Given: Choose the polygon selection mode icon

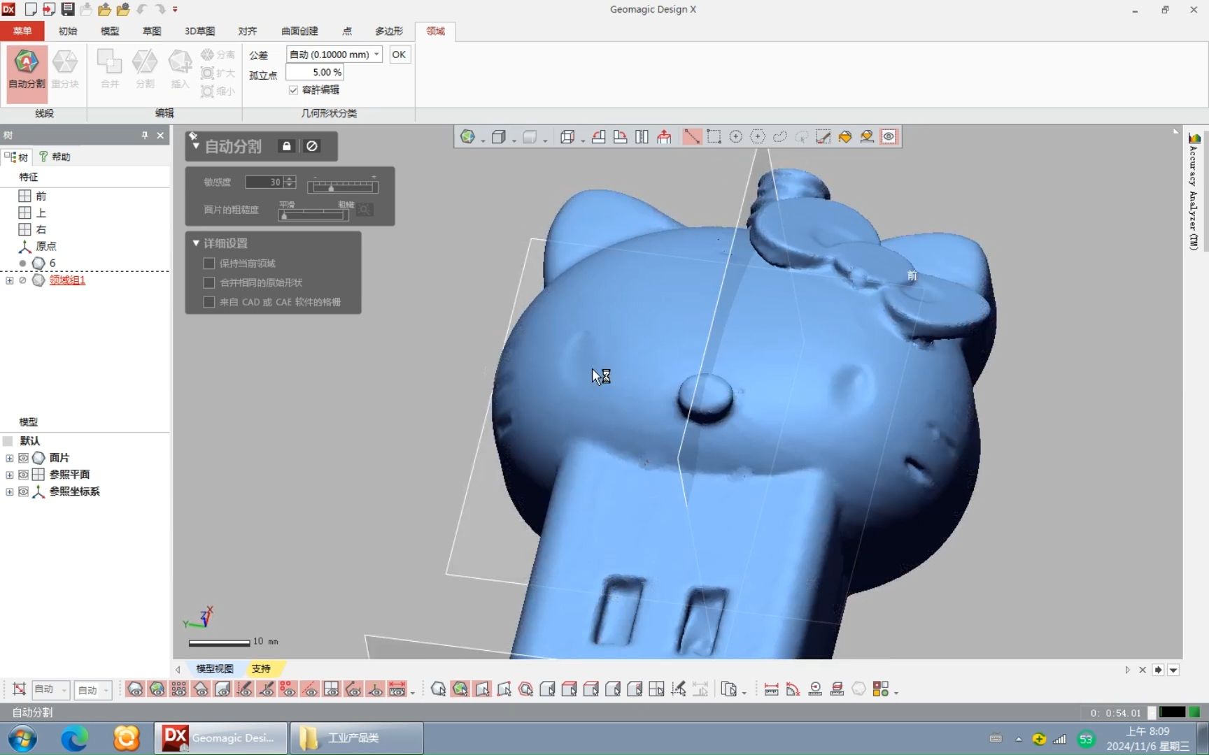Looking at the screenshot, I should [x=758, y=137].
